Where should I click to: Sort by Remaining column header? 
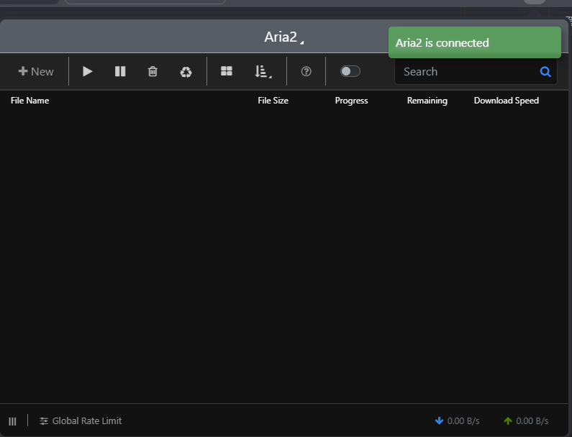[427, 101]
